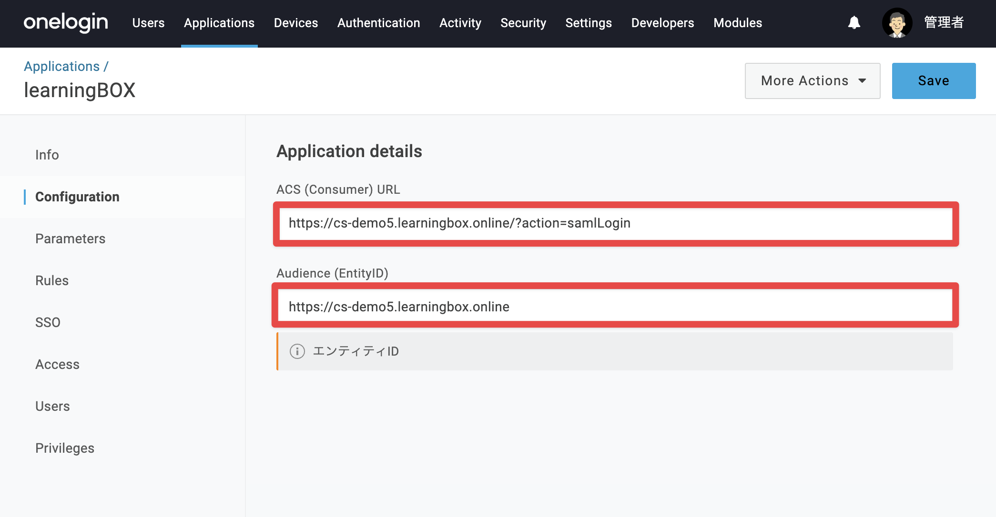The image size is (996, 517).
Task: Click the エンティティID hint text
Action: point(356,351)
